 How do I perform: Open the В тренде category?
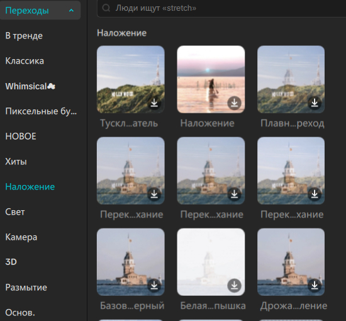pyautogui.click(x=24, y=36)
